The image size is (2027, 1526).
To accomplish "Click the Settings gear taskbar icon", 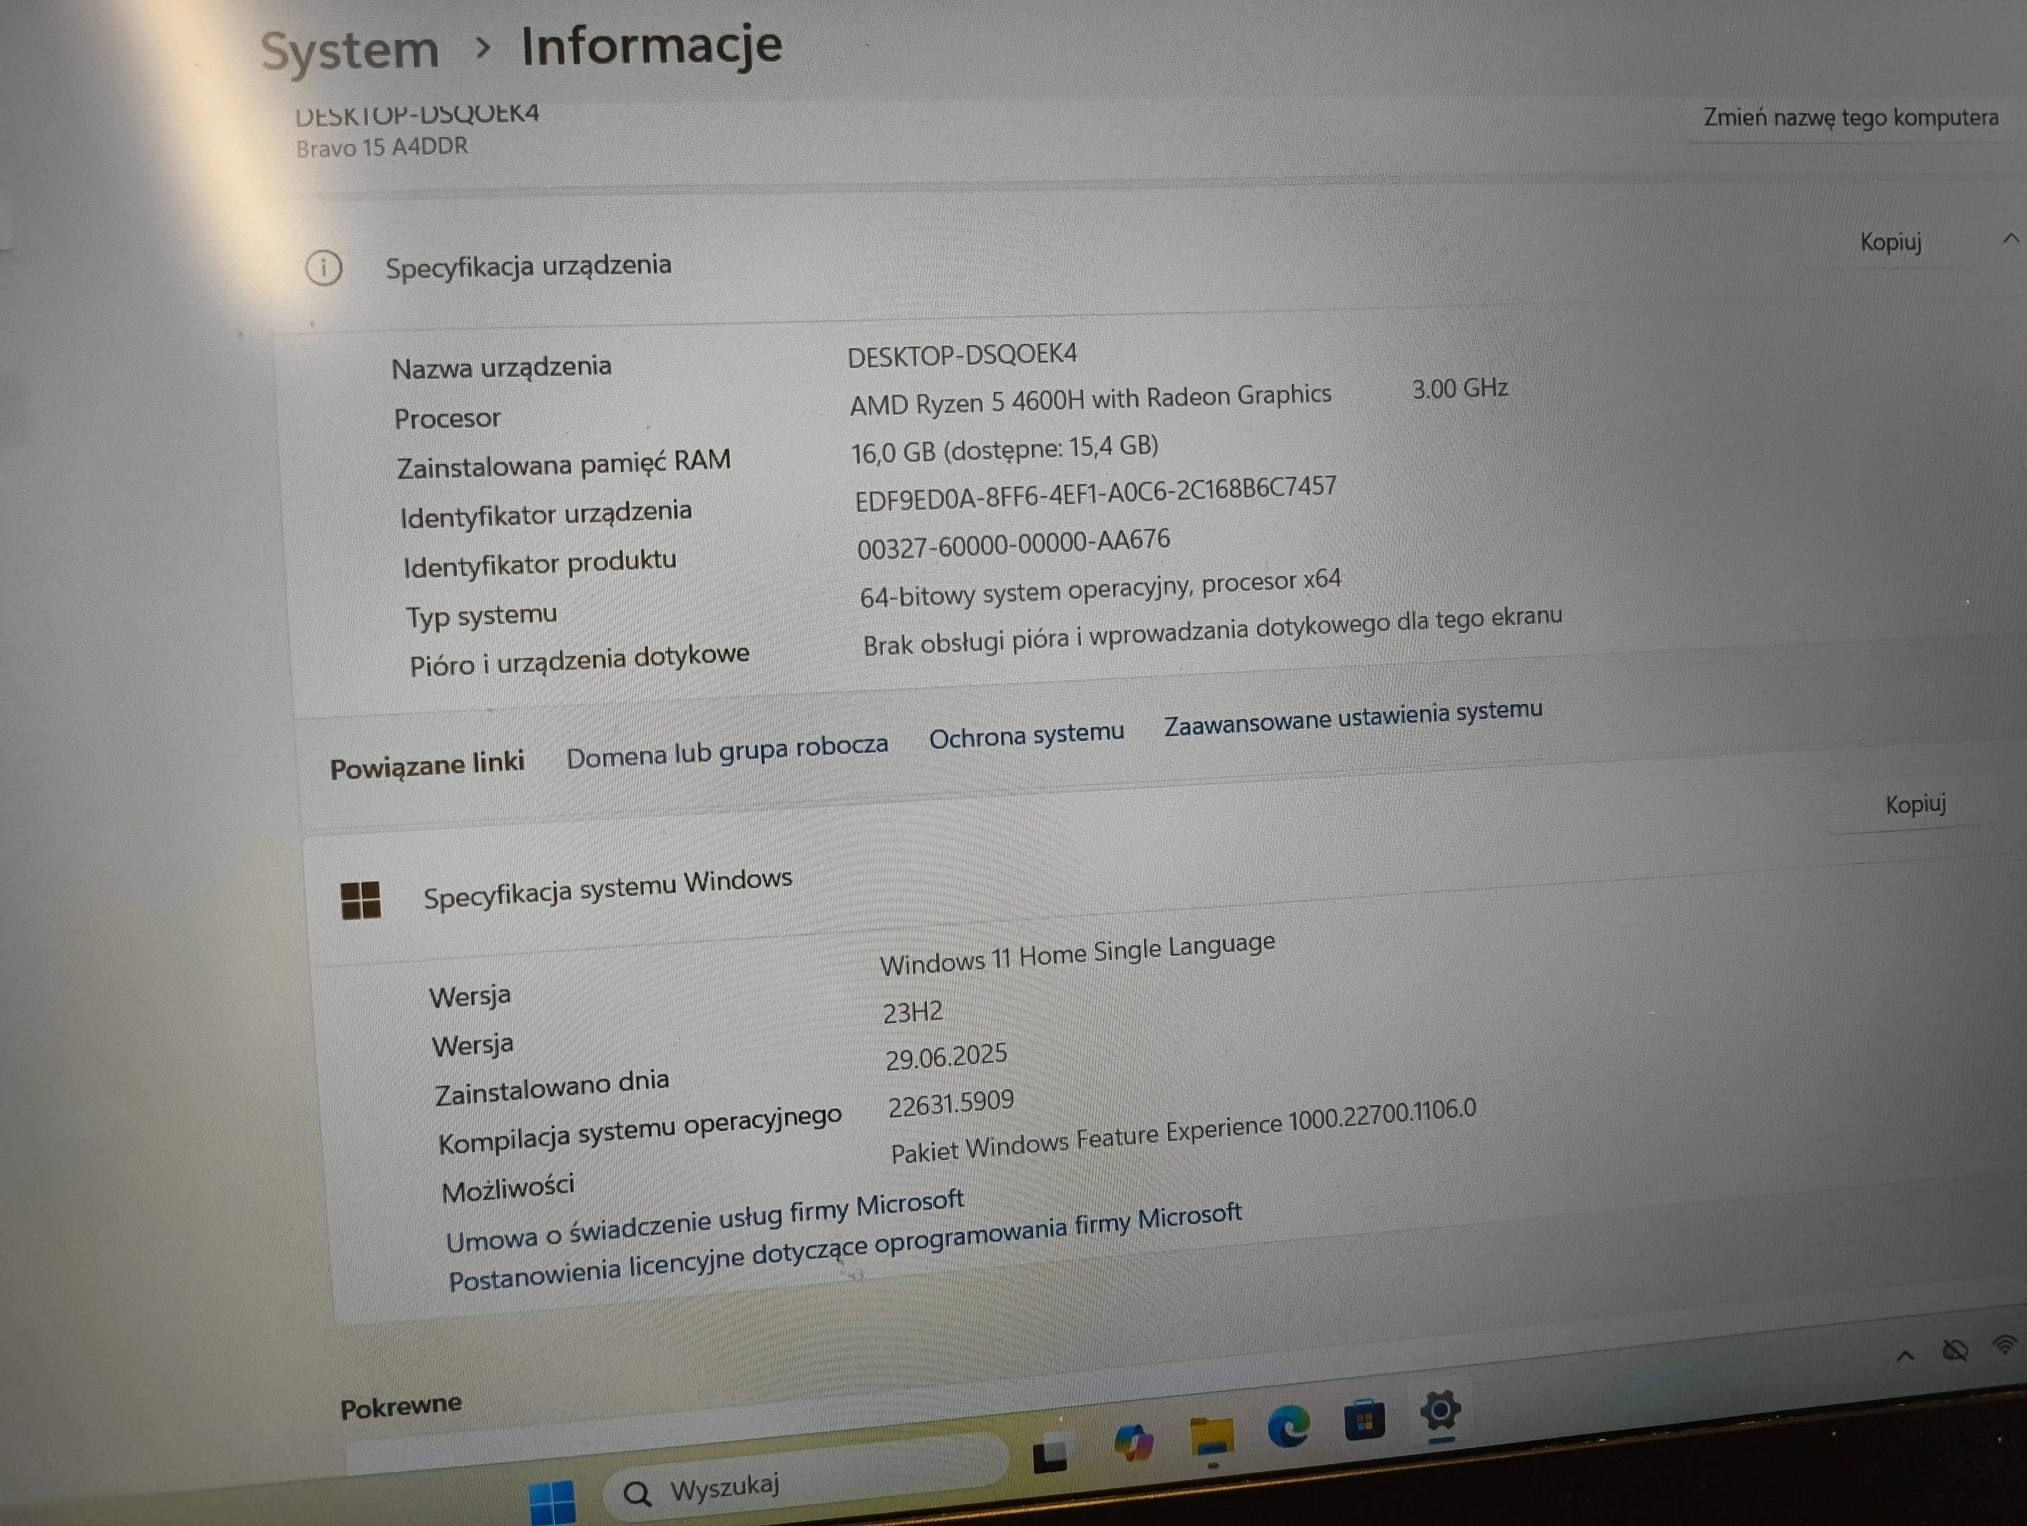I will click(1440, 1412).
